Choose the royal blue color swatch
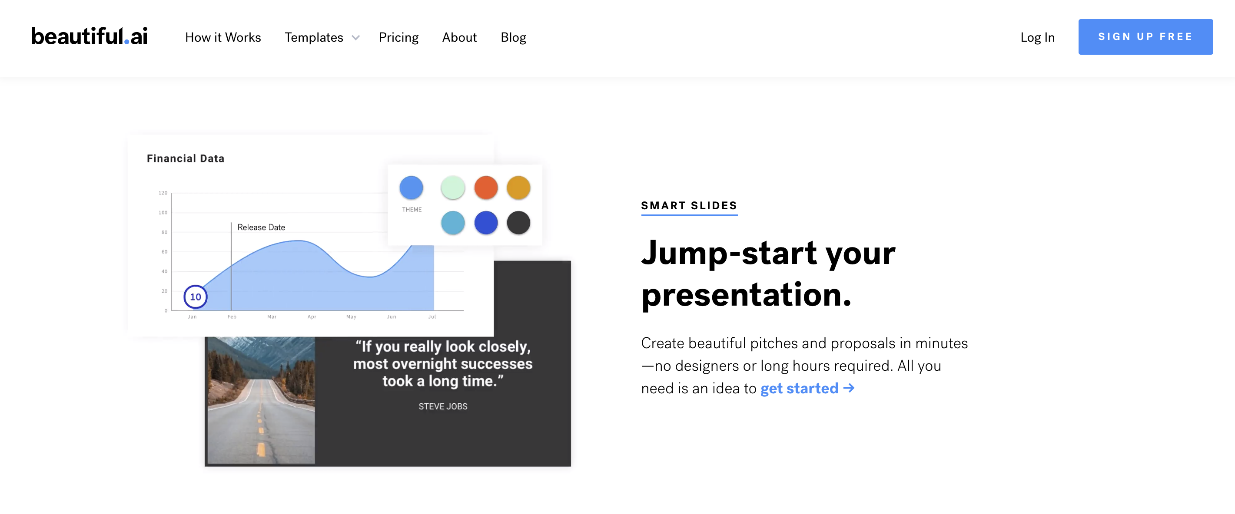 486,223
